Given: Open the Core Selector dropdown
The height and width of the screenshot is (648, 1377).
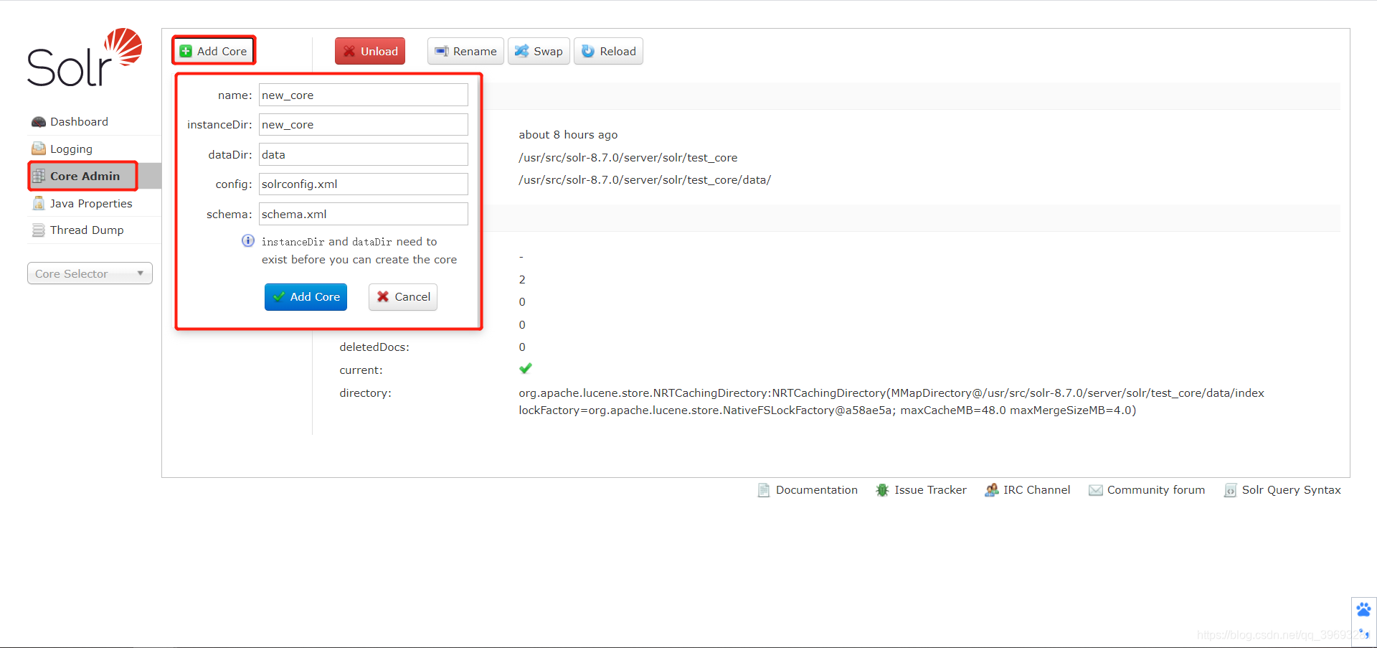Looking at the screenshot, I should tap(90, 273).
